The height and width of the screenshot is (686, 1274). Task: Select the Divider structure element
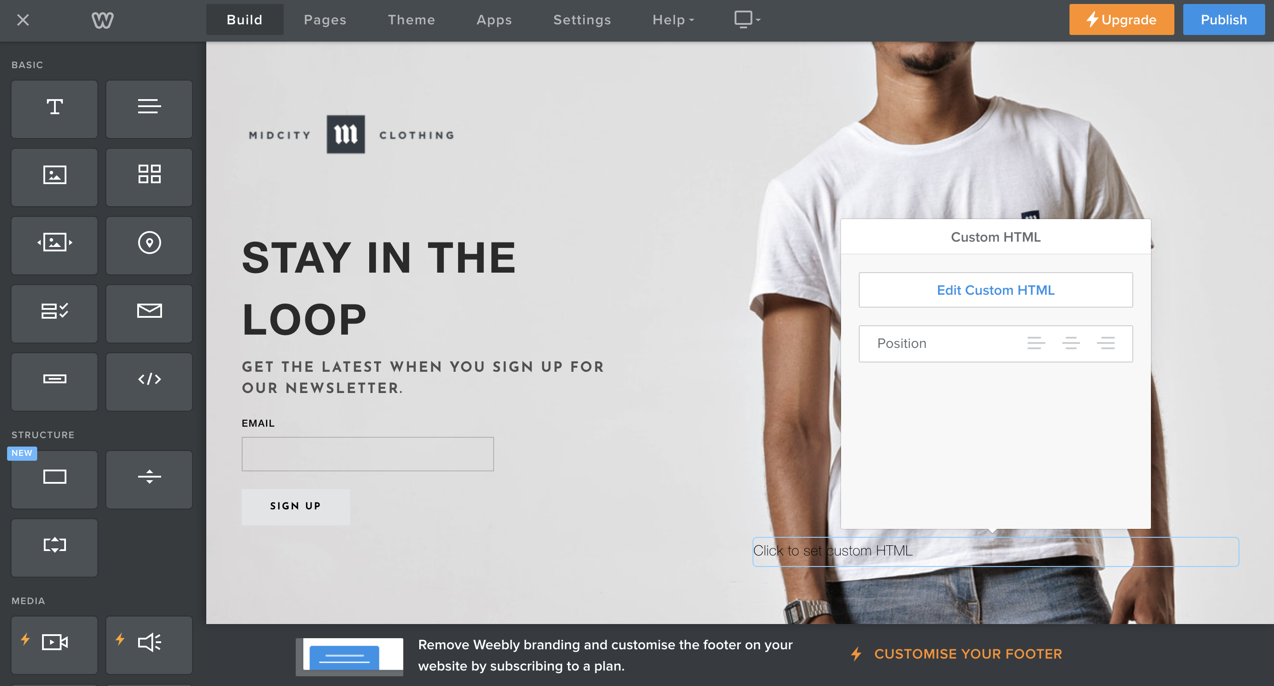[149, 479]
